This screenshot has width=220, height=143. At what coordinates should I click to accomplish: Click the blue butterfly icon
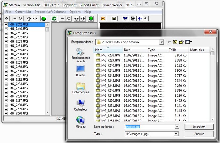pos(125,18)
